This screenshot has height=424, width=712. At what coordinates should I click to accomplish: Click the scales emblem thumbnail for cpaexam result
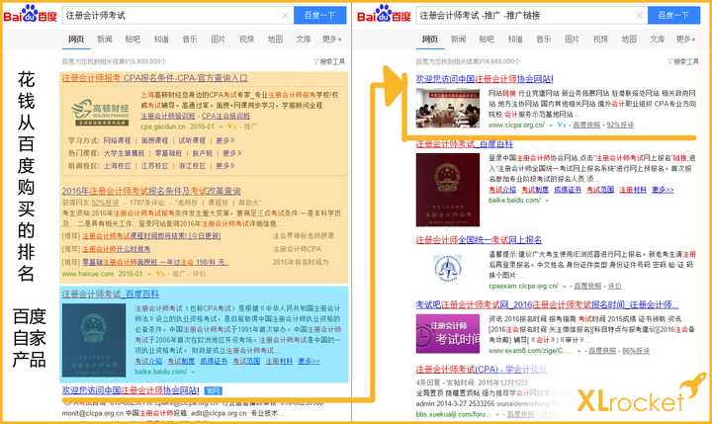pyautogui.click(x=448, y=268)
